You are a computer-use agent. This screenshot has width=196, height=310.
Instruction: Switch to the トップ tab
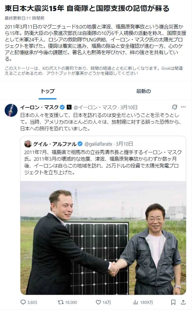[48, 91]
